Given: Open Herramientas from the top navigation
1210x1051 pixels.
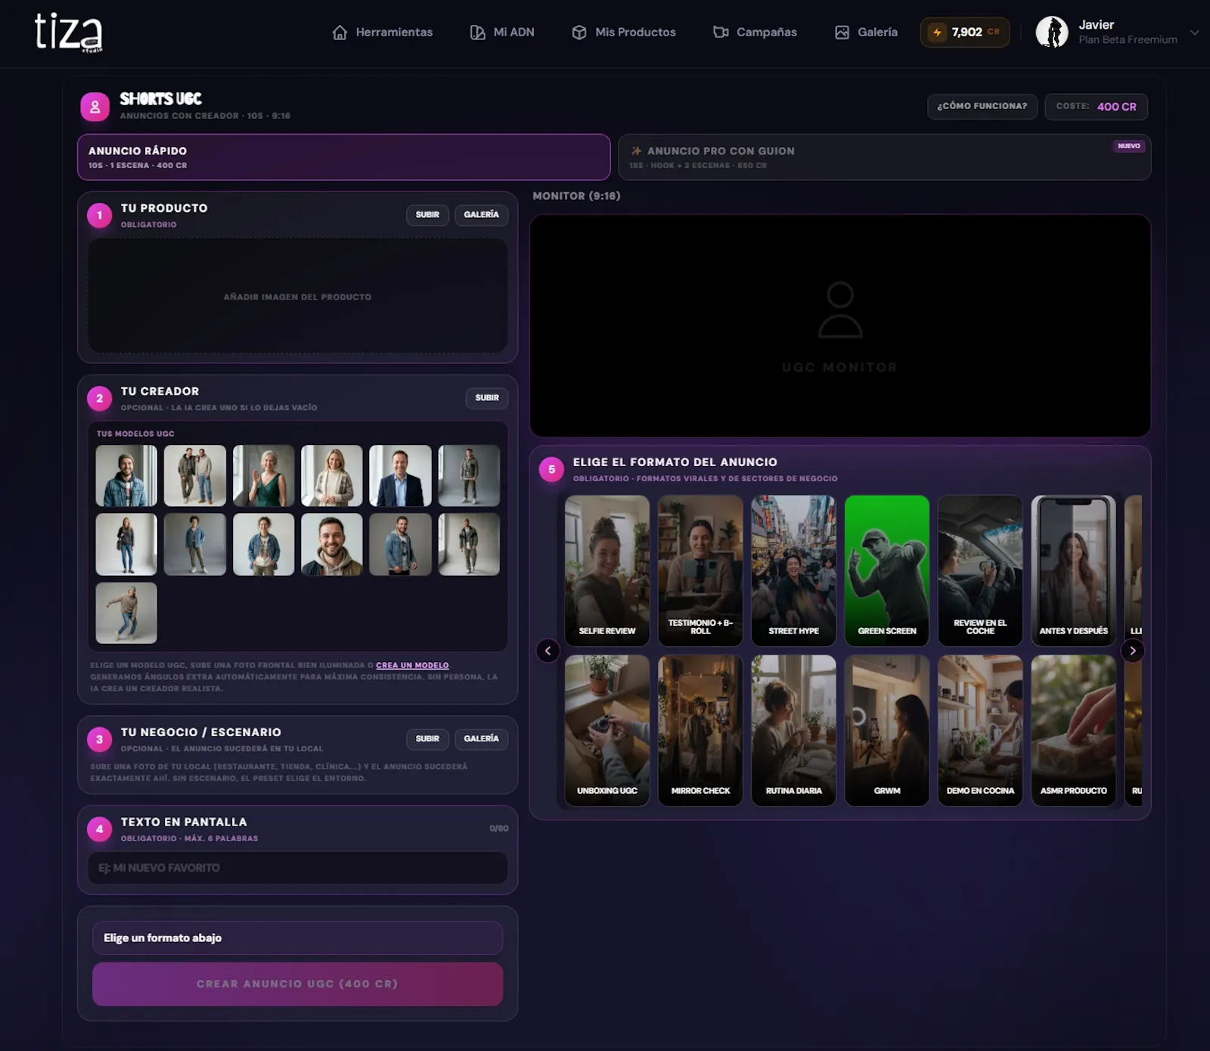Looking at the screenshot, I should click(x=383, y=33).
